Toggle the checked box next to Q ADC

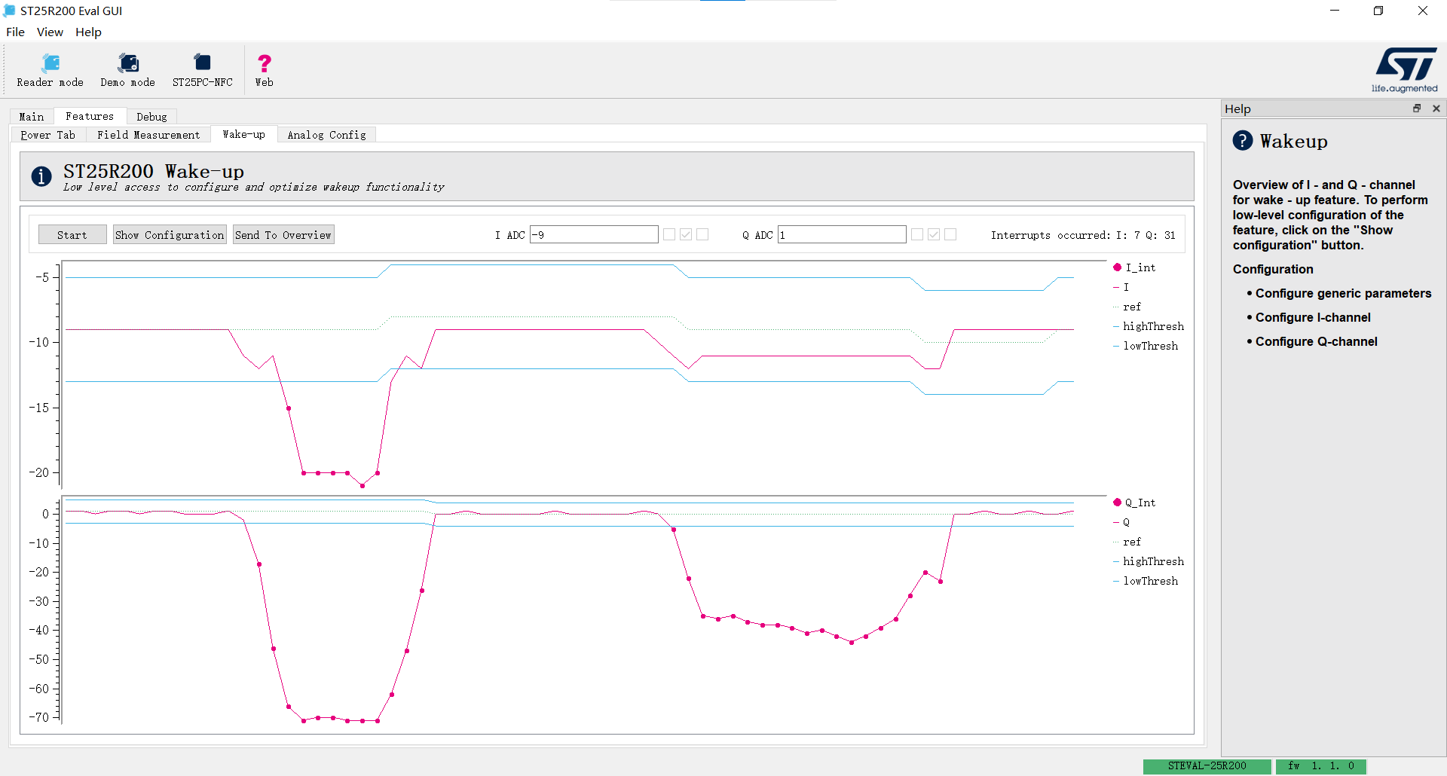[934, 234]
